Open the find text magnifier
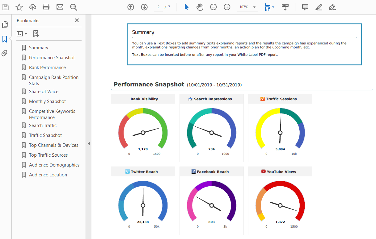The width and height of the screenshot is (376, 239). click(74, 7)
